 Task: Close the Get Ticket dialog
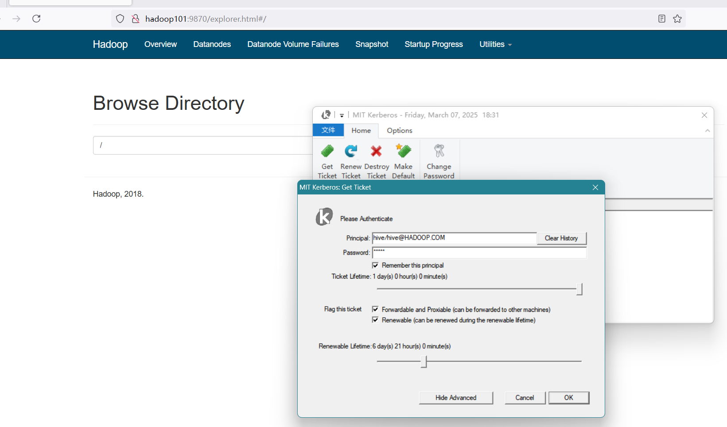(595, 187)
